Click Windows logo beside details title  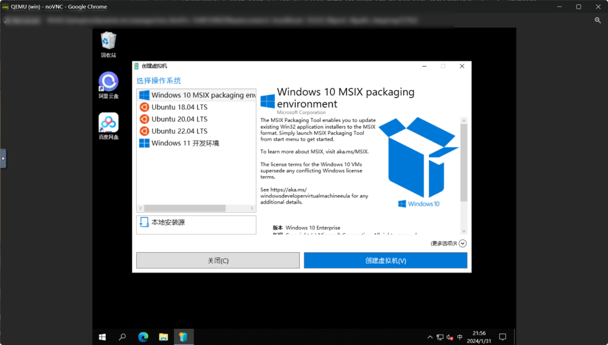coord(268,101)
